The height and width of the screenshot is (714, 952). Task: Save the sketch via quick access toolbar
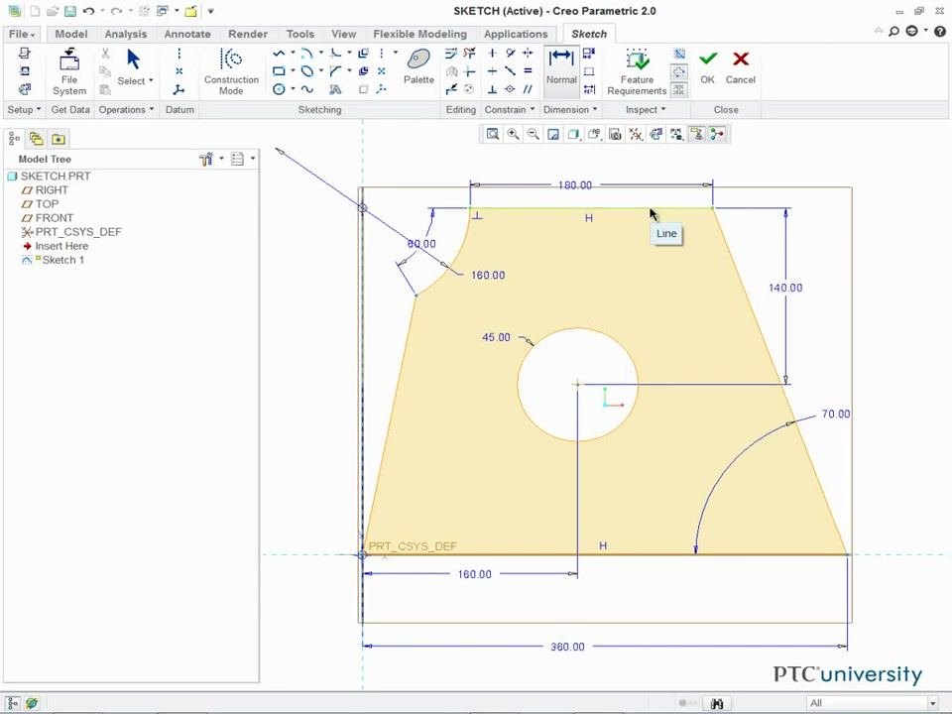pos(69,11)
